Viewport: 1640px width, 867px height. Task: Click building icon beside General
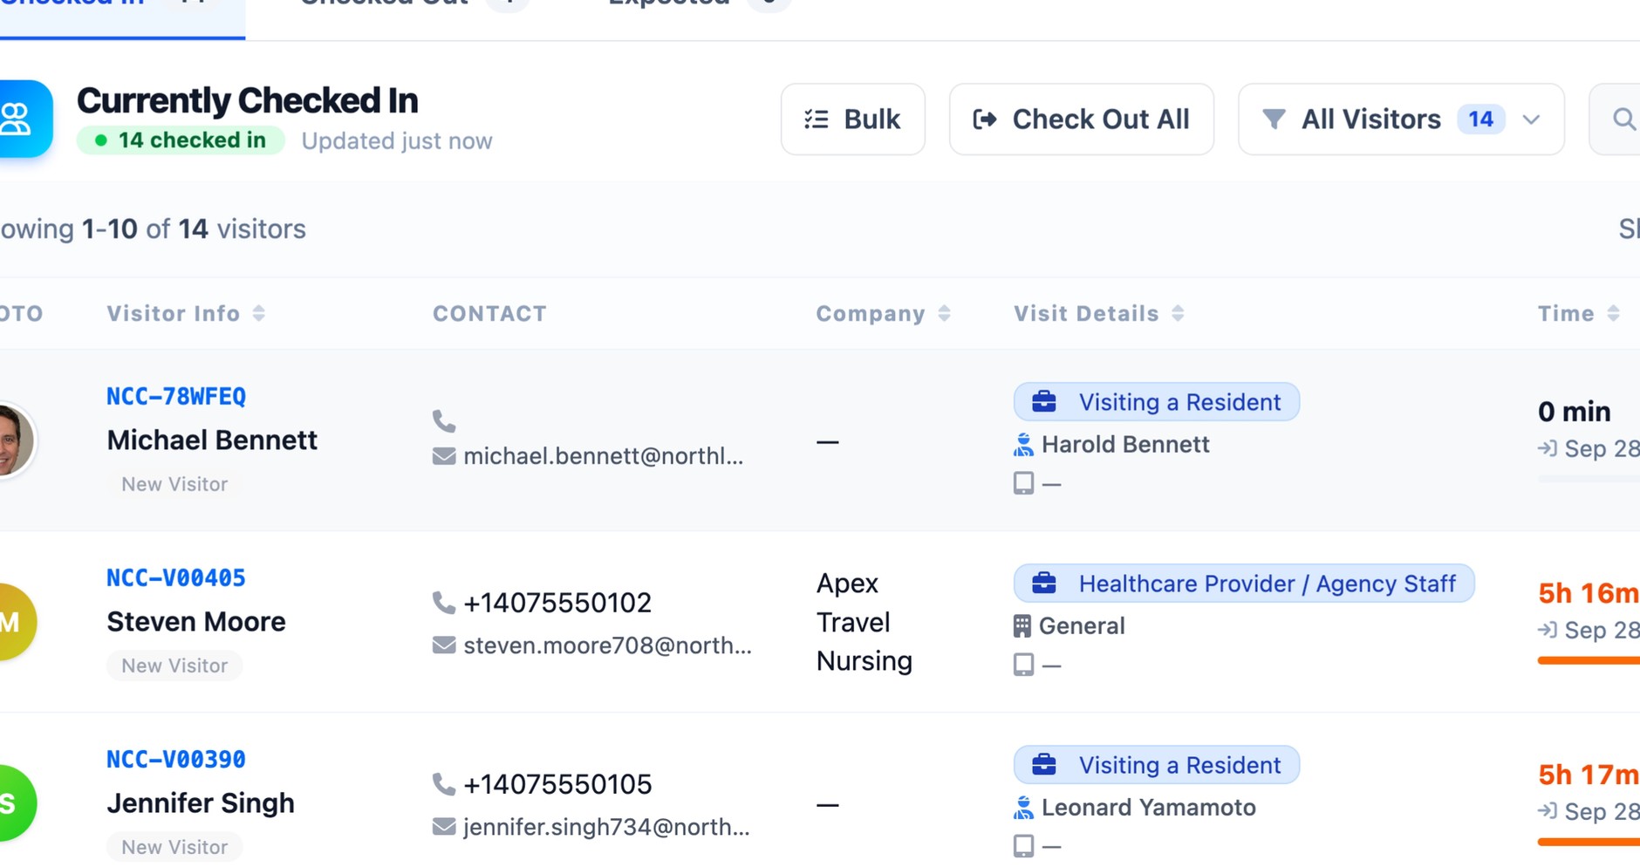pos(1022,626)
